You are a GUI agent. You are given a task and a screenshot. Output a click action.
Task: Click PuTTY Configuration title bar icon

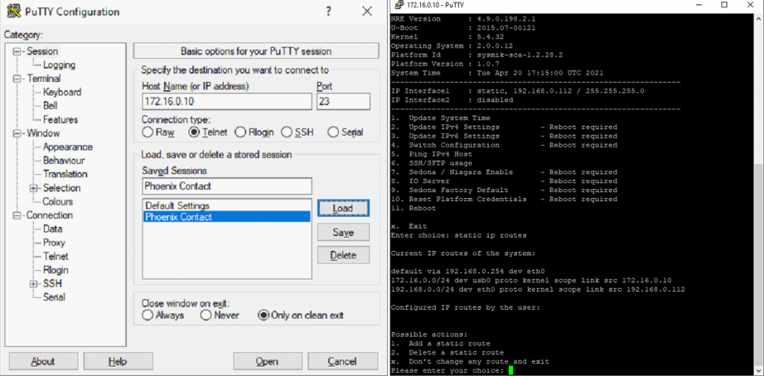click(10, 12)
